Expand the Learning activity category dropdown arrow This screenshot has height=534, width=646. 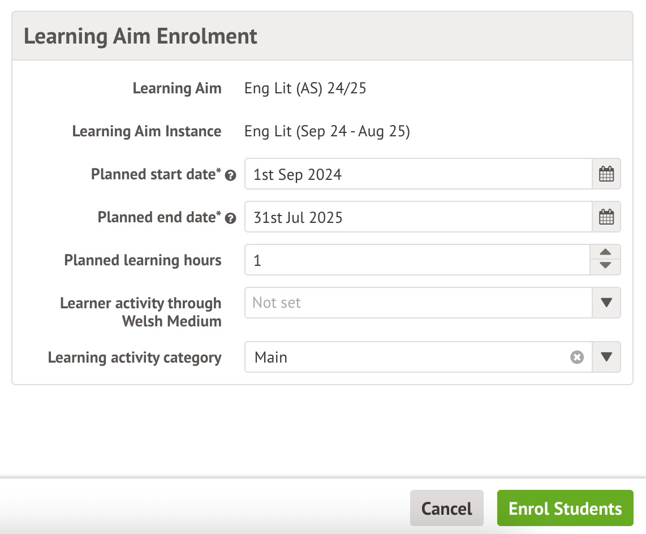[x=606, y=357]
